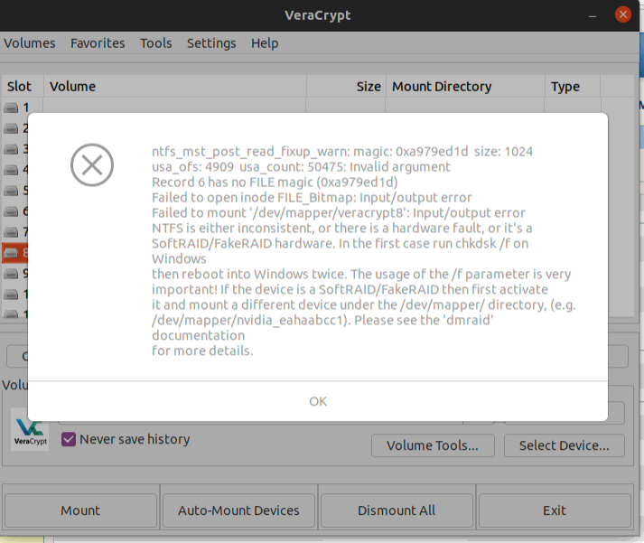Click OK to dismiss the error dialog
Viewport: 644px width, 543px height.
tap(318, 401)
